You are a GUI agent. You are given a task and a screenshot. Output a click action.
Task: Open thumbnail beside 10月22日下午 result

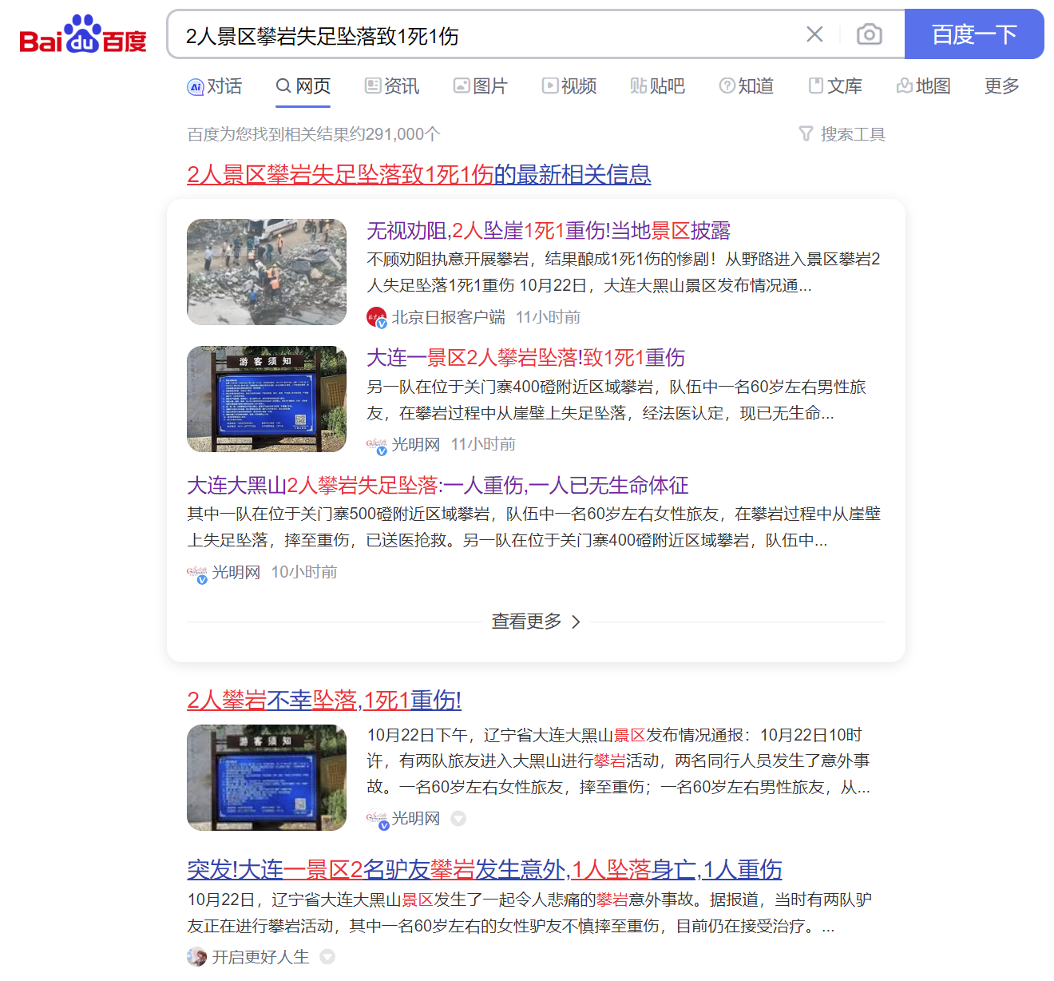point(267,777)
